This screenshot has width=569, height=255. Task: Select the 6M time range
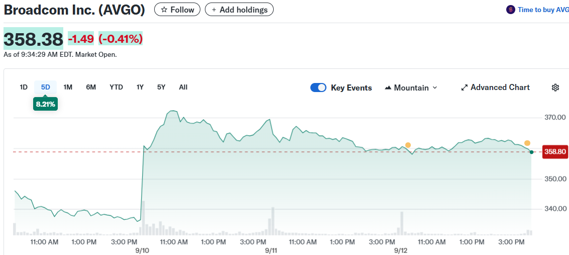[x=91, y=87]
